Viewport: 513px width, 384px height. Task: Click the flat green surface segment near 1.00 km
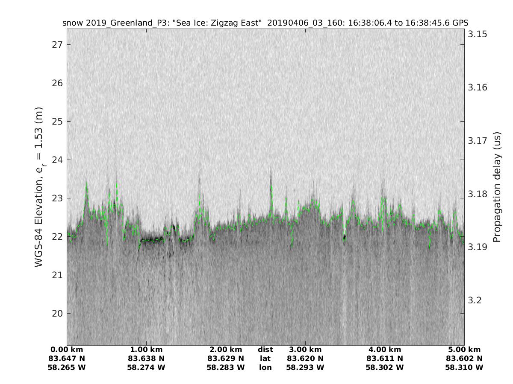[x=152, y=240]
